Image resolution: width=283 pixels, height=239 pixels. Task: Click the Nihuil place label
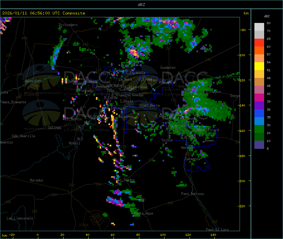(74, 143)
